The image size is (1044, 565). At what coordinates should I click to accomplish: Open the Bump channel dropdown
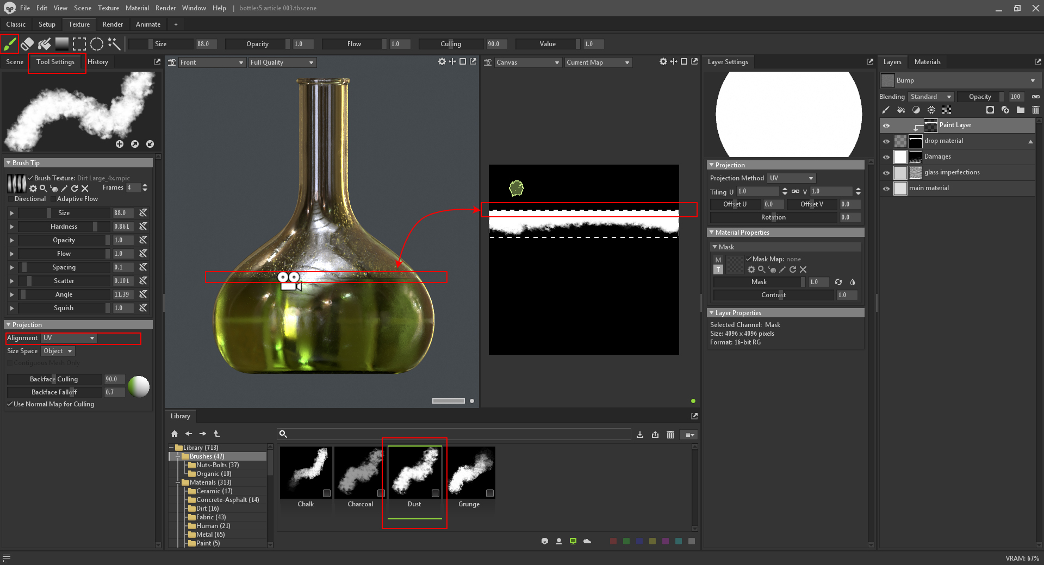[960, 80]
